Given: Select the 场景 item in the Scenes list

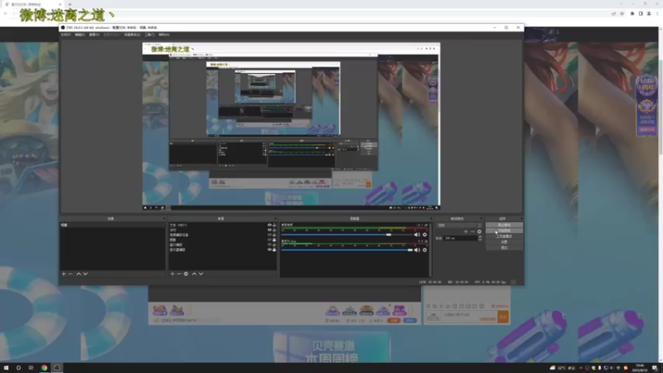Looking at the screenshot, I should pos(112,225).
